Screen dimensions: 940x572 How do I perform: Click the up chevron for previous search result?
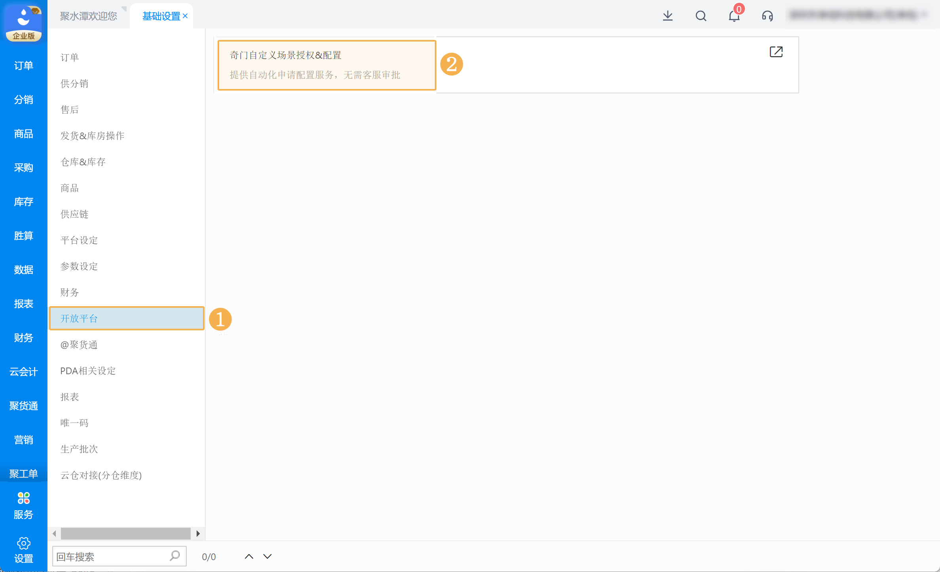[x=249, y=556]
